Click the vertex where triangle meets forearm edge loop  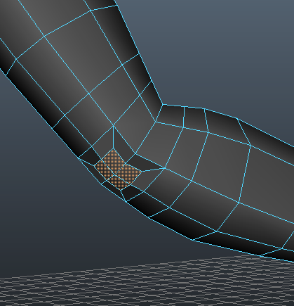165,168
